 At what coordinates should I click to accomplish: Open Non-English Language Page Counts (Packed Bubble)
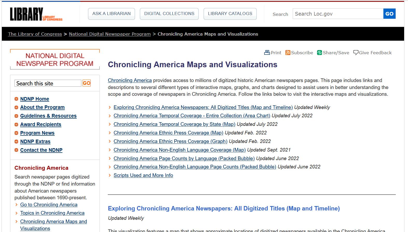click(x=195, y=167)
